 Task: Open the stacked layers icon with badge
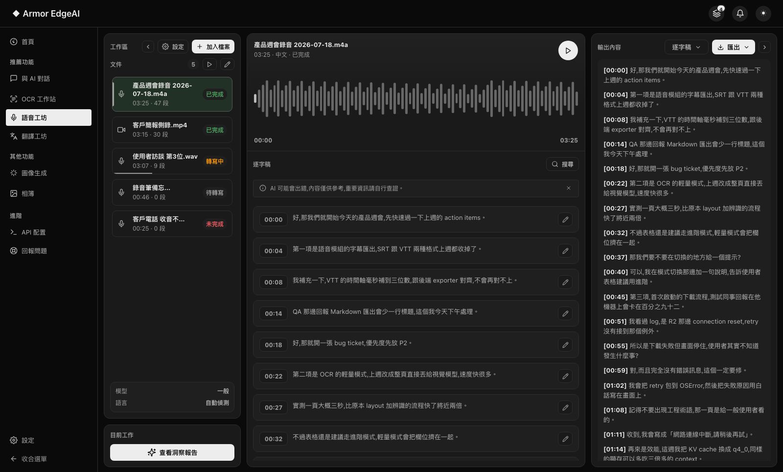click(x=716, y=13)
